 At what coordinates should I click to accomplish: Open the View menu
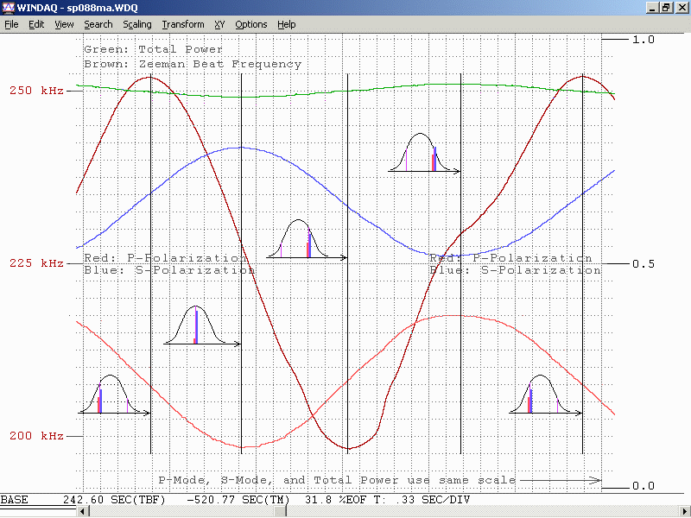(x=64, y=24)
